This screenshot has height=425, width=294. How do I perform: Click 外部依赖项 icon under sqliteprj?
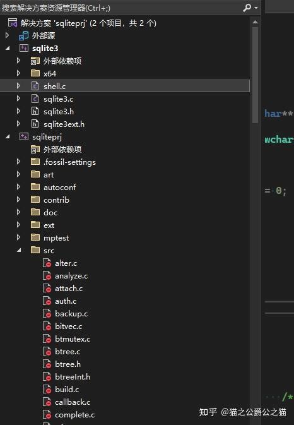[35, 149]
